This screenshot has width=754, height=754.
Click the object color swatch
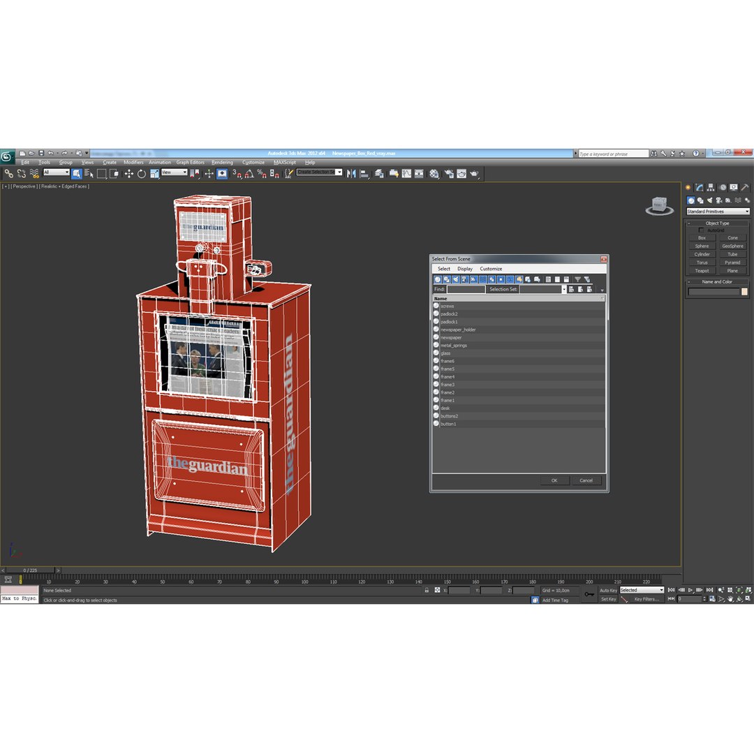point(744,292)
